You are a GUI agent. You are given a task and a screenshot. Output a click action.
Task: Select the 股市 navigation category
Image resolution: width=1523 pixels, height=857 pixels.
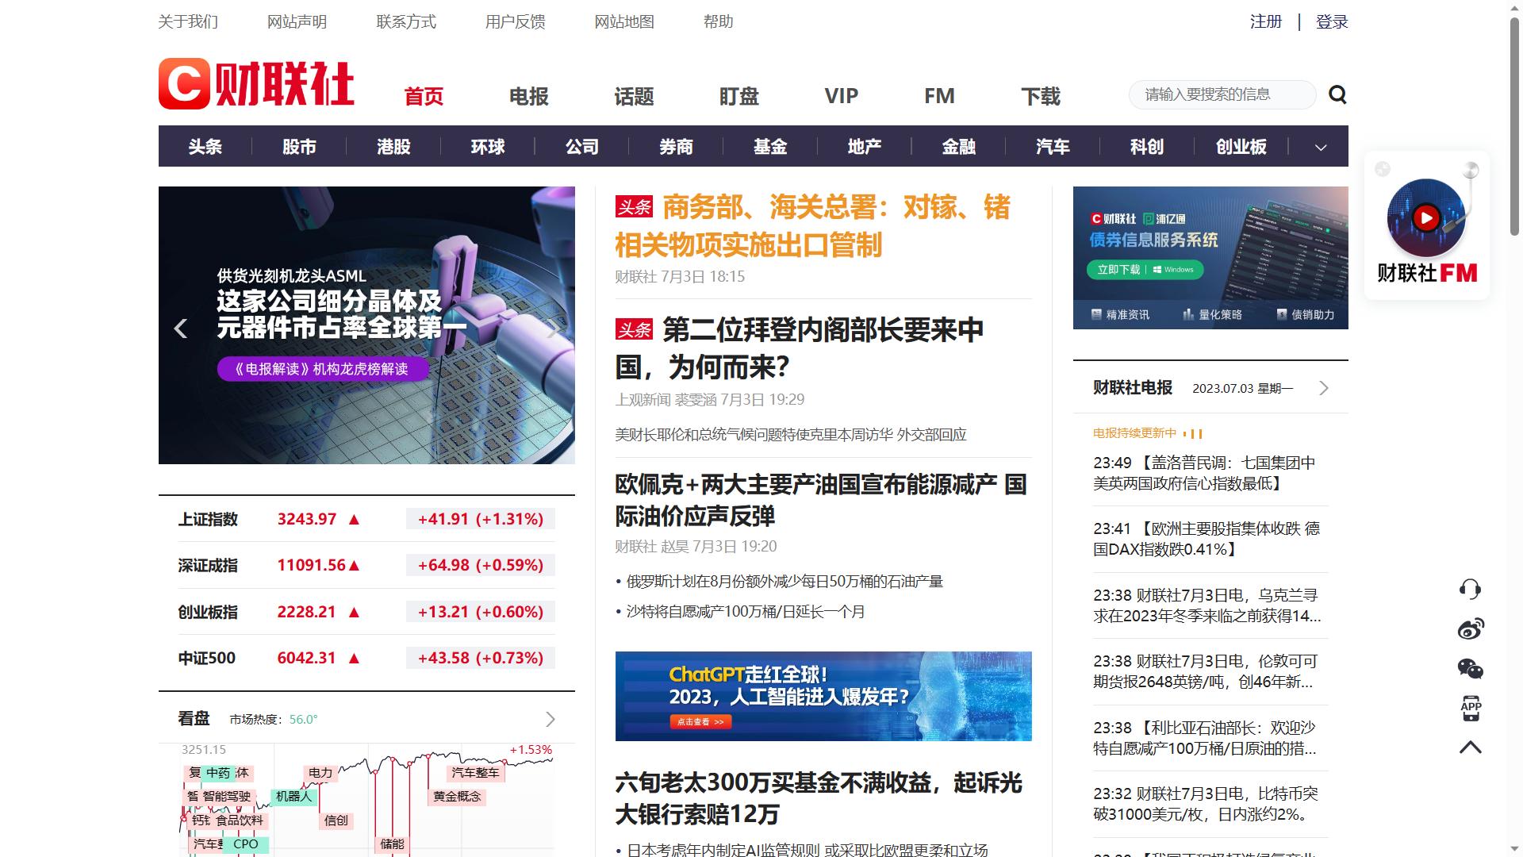click(x=297, y=147)
